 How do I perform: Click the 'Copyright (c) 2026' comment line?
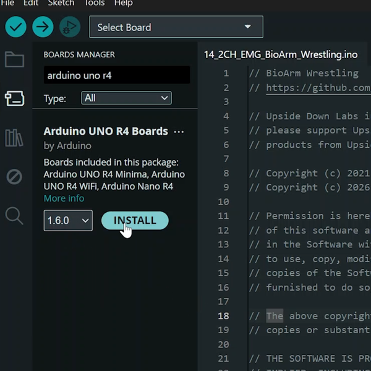[310, 187]
